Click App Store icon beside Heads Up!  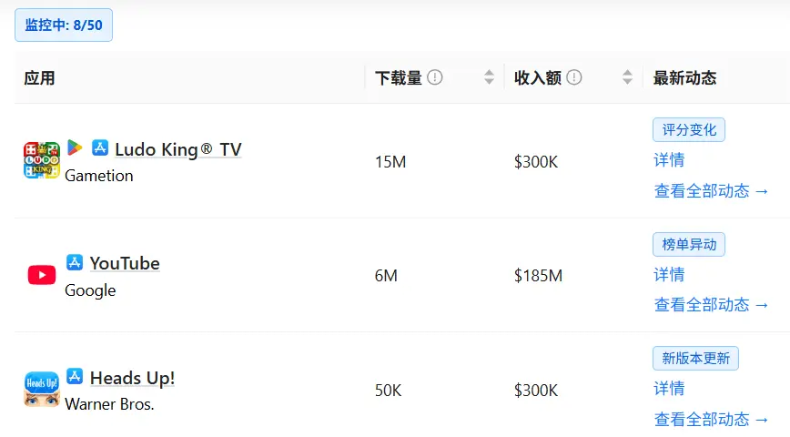75,376
